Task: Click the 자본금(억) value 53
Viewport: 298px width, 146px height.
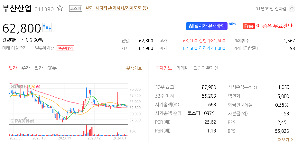Action: pyautogui.click(x=287, y=114)
